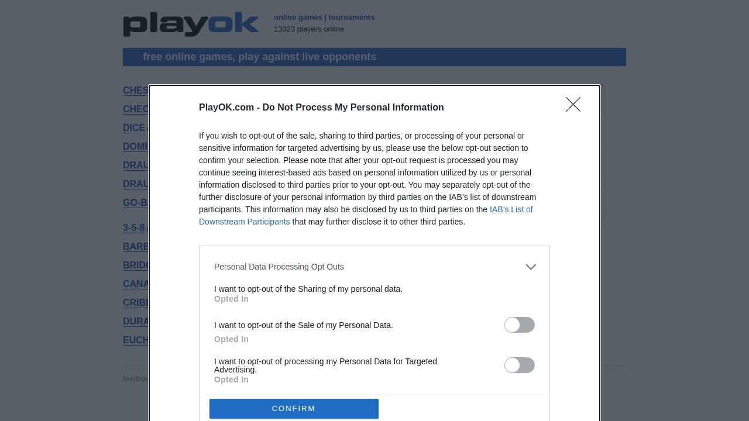Collapse the Personal Data Processing Opt Outs chevron
Screen dimensions: 749x421
(531, 267)
